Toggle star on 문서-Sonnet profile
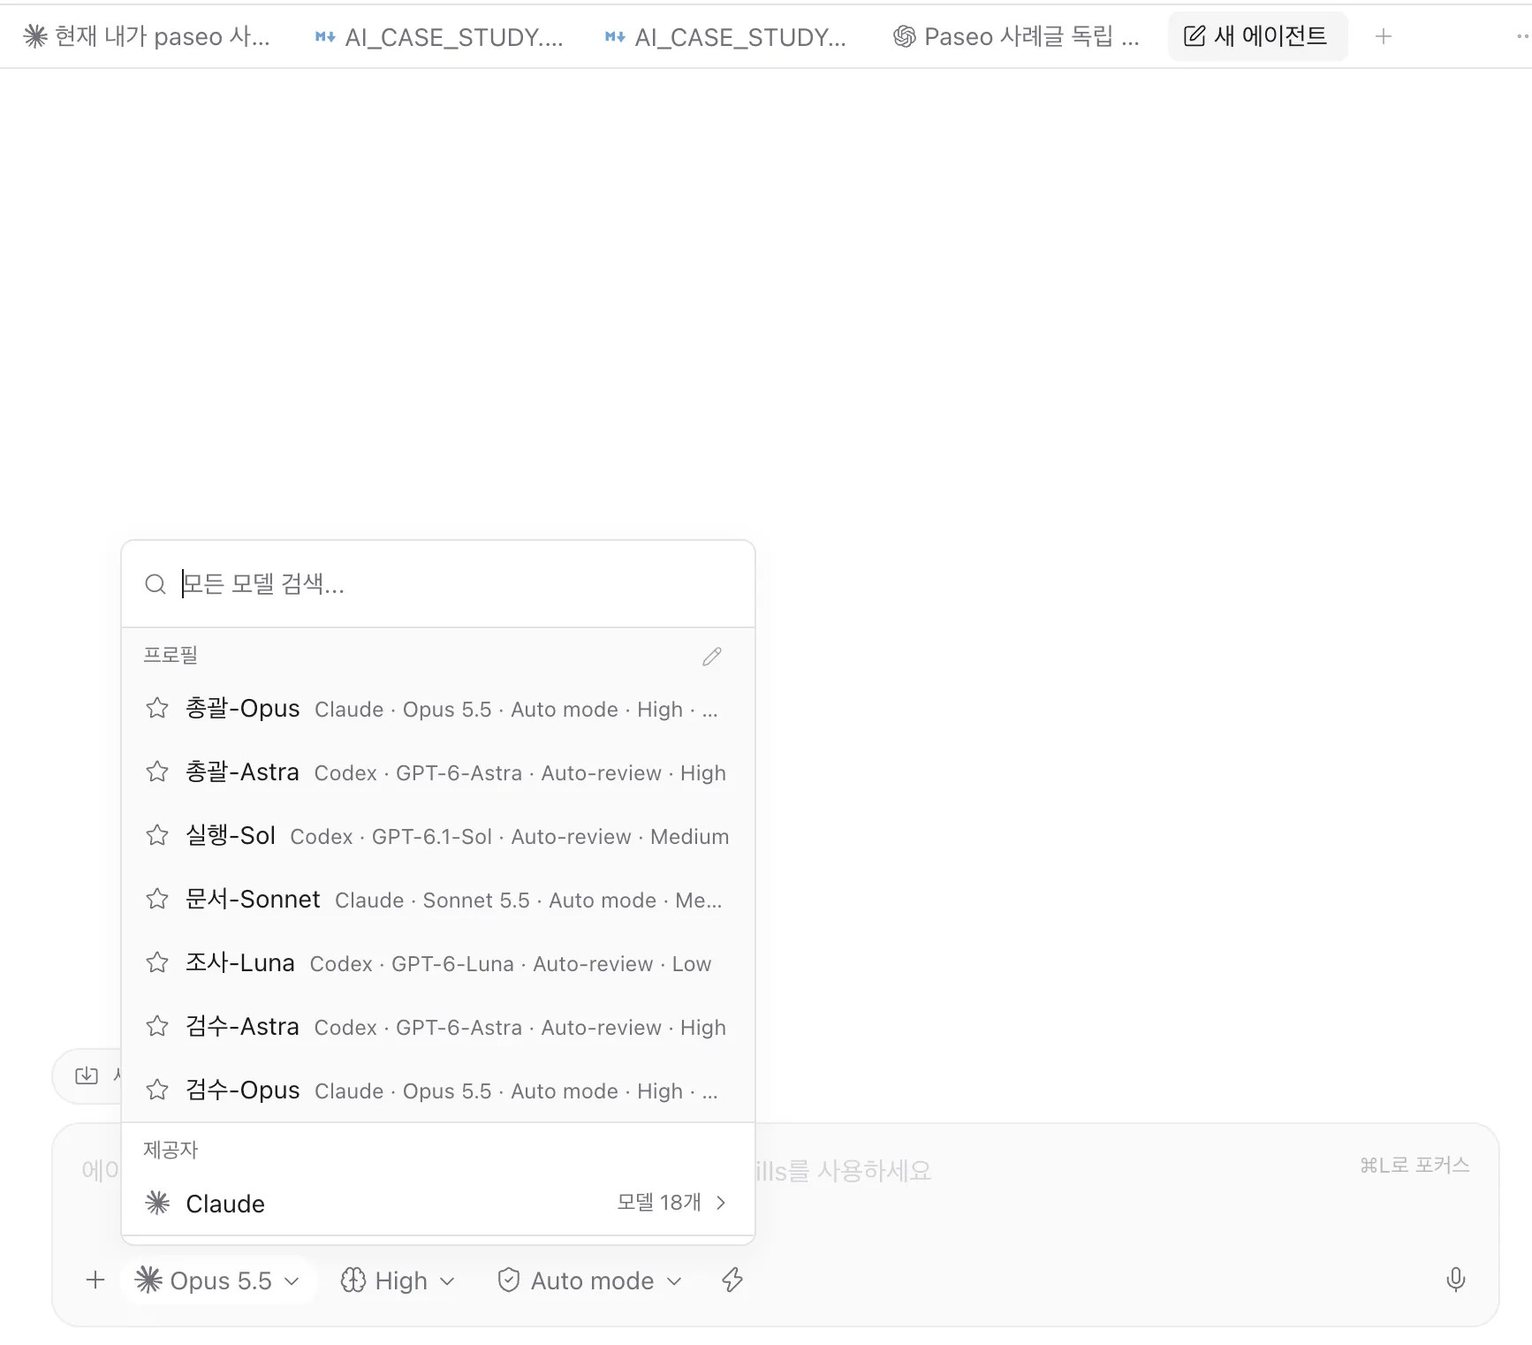This screenshot has height=1345, width=1532. [157, 899]
